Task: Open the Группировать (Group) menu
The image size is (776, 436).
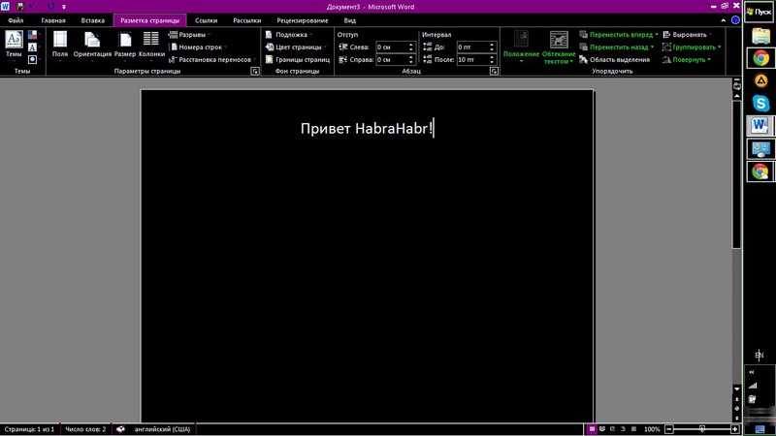Action: click(692, 47)
